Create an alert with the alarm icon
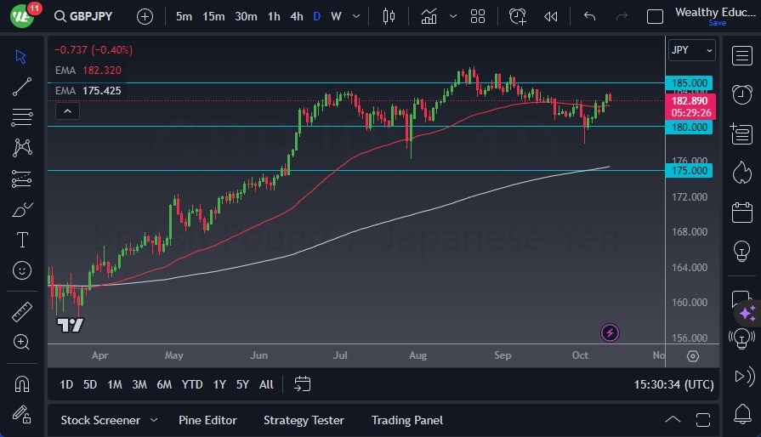Image resolution: width=761 pixels, height=437 pixels. (518, 16)
